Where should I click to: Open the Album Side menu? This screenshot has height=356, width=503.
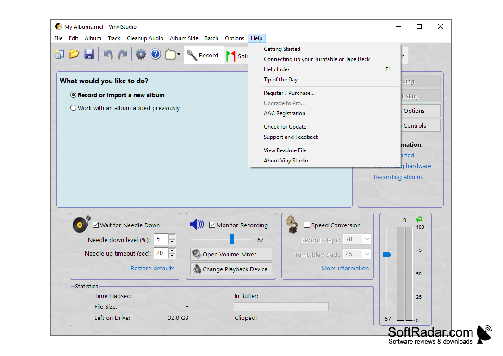(184, 38)
